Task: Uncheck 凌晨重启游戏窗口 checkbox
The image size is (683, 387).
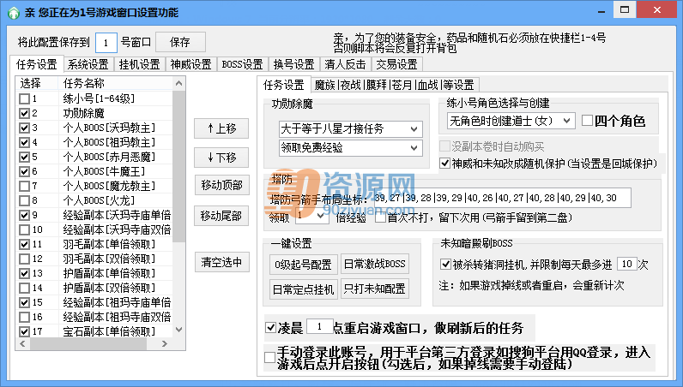Action: pos(270,327)
